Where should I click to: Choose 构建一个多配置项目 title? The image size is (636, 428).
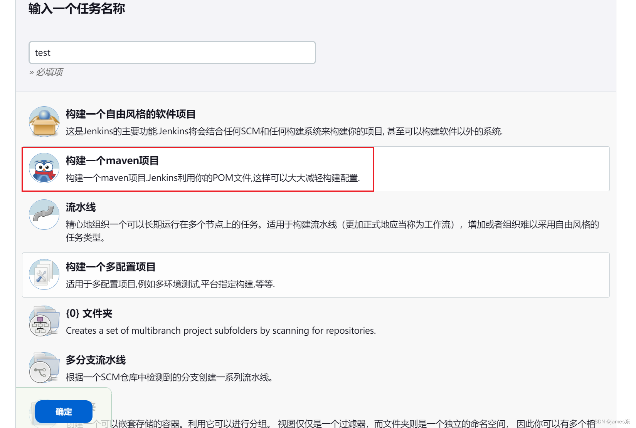click(x=111, y=267)
